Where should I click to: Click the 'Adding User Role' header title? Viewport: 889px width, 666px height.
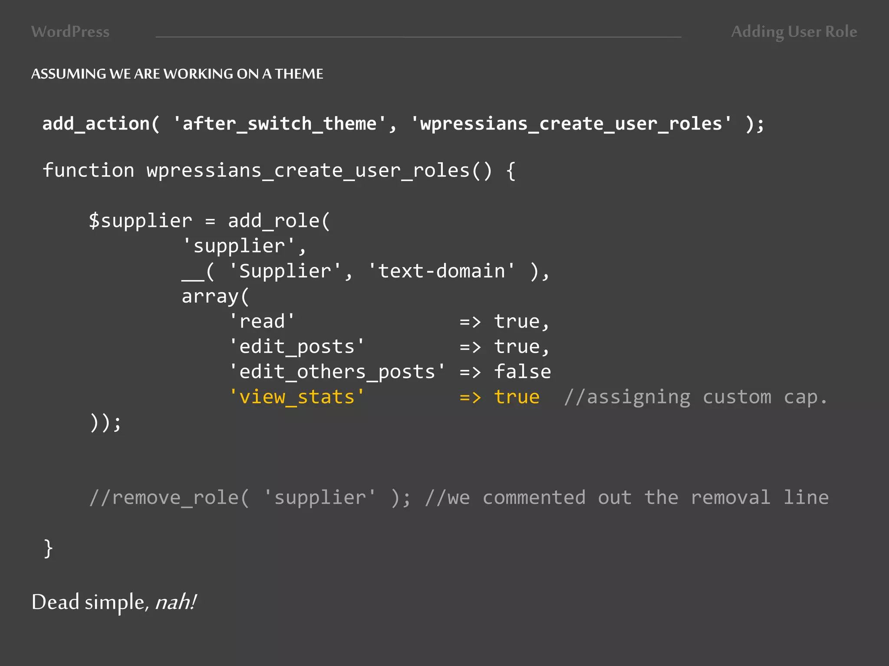(x=794, y=32)
